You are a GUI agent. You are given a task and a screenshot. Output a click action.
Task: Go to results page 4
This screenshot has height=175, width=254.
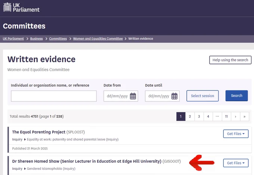coord(208,116)
